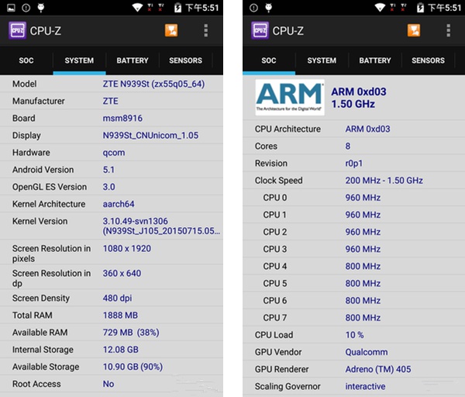Image resolution: width=465 pixels, height=397 pixels.
Task: Select Screen Density value 480 dpi
Action: click(x=117, y=299)
